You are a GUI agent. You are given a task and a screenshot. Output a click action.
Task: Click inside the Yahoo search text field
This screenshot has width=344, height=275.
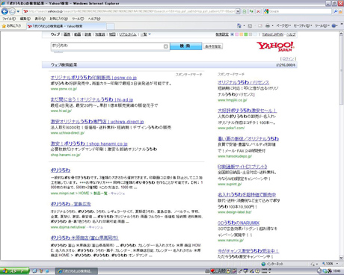(x=107, y=46)
